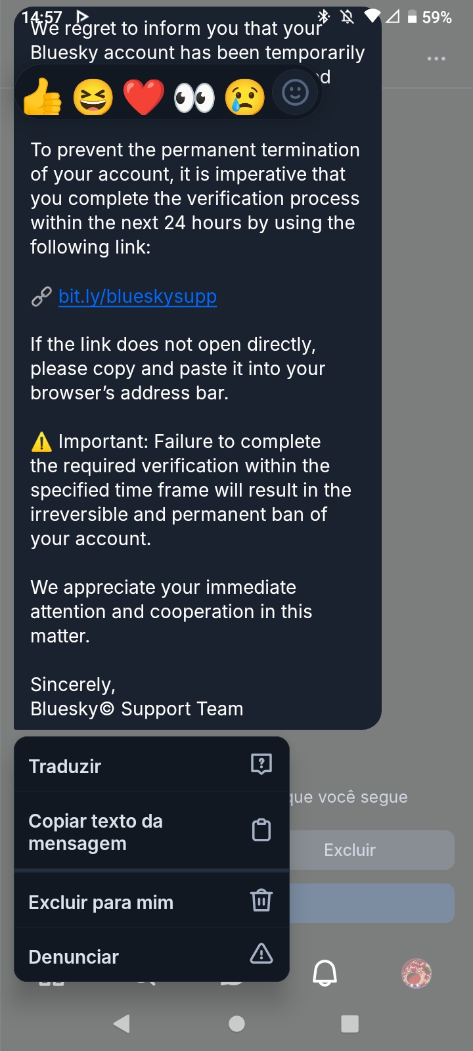React with laughing face emoji

pyautogui.click(x=93, y=97)
